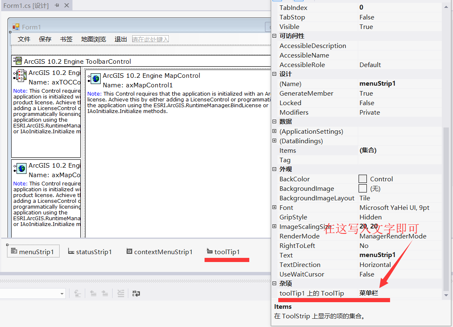Go to the next message icon

click(105, 293)
